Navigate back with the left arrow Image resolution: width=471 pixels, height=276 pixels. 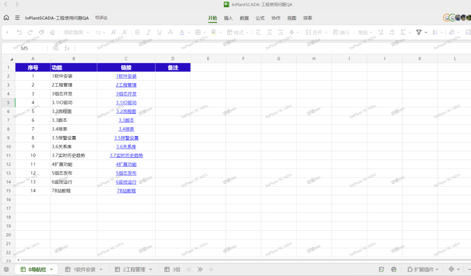click(6, 4)
